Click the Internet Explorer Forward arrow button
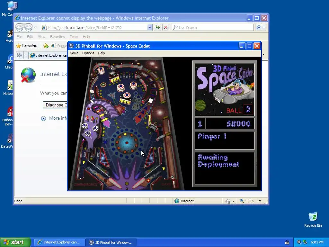The height and width of the screenshot is (247, 329). coord(28,27)
